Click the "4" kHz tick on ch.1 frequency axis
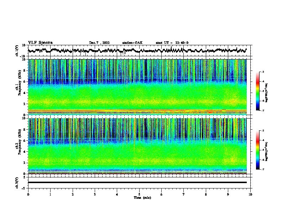282x218 pixels. [25, 93]
